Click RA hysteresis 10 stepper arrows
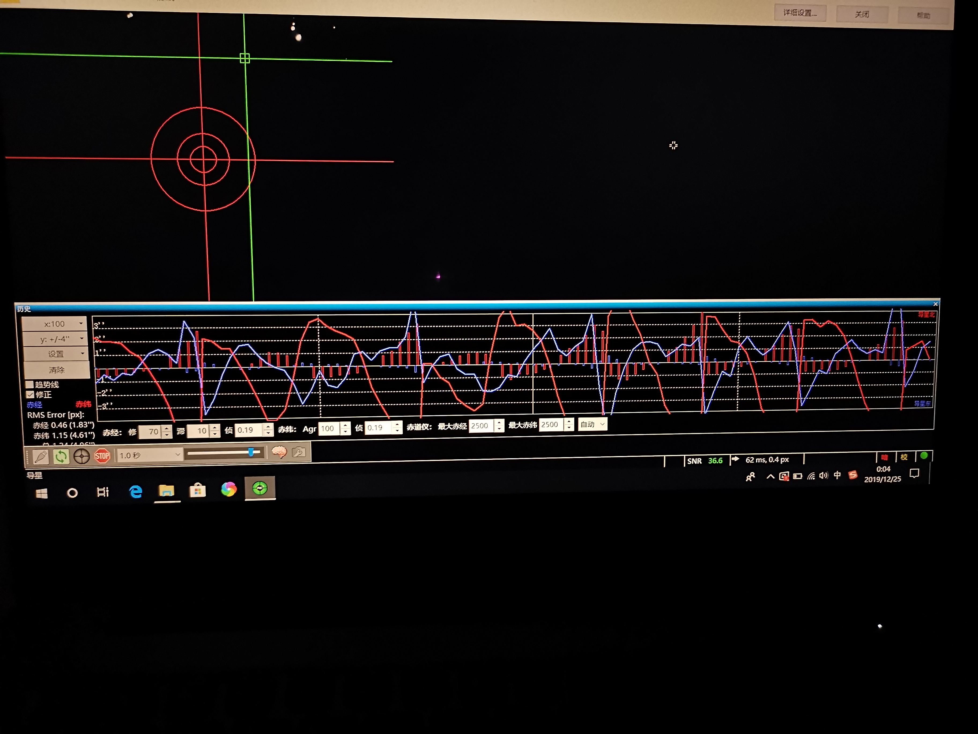Viewport: 978px width, 734px height. 215,431
